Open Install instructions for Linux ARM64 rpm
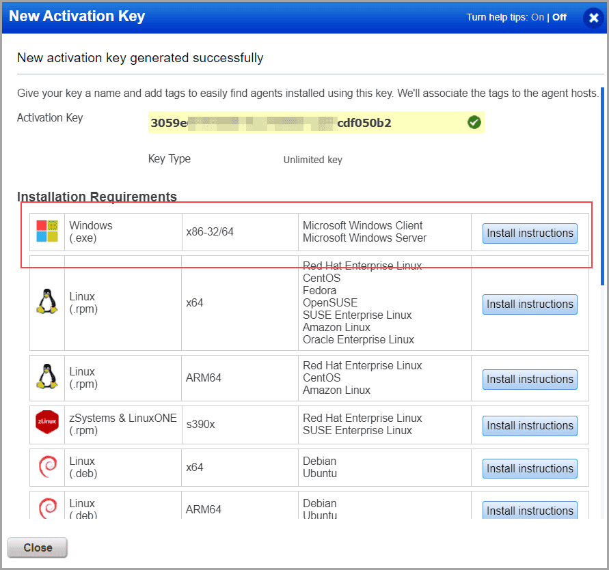 (530, 379)
